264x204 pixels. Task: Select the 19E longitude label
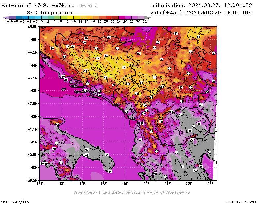(x=125, y=184)
